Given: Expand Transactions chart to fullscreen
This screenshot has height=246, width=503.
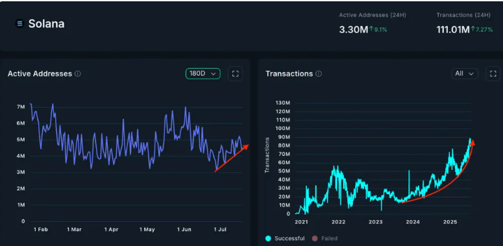Looking at the screenshot, I should tap(493, 74).
